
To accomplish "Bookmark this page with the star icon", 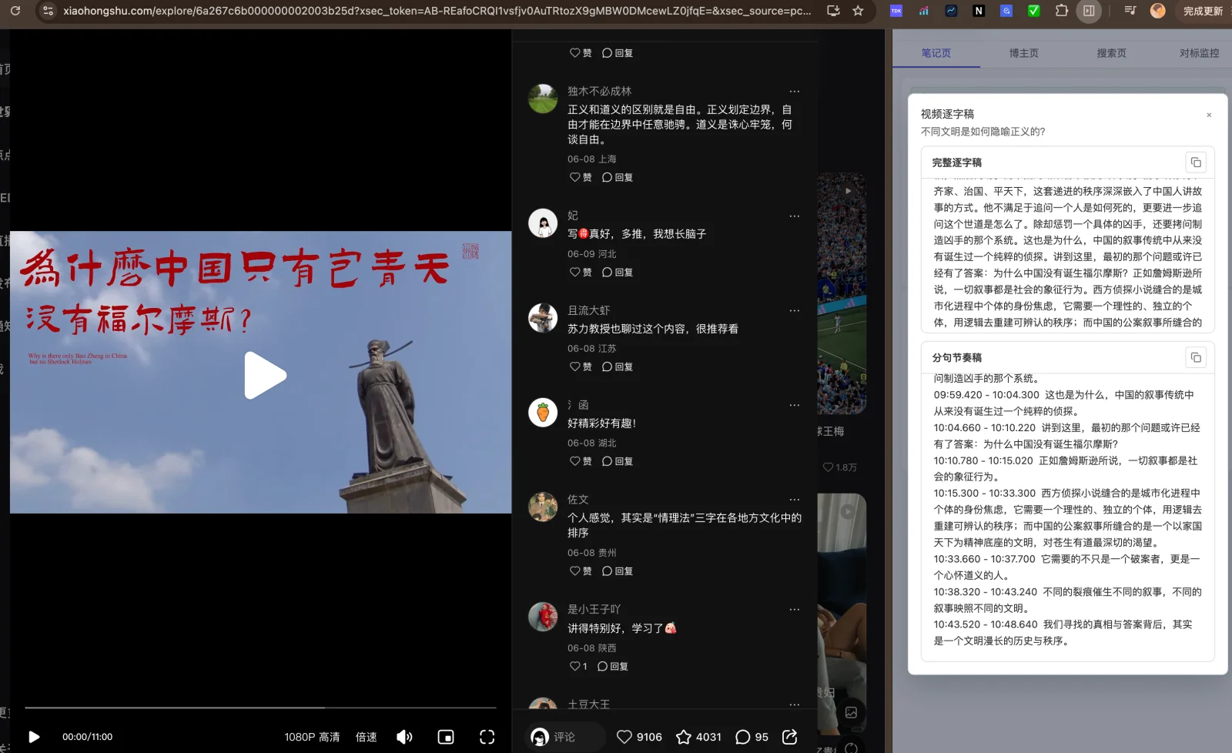I will click(x=858, y=11).
